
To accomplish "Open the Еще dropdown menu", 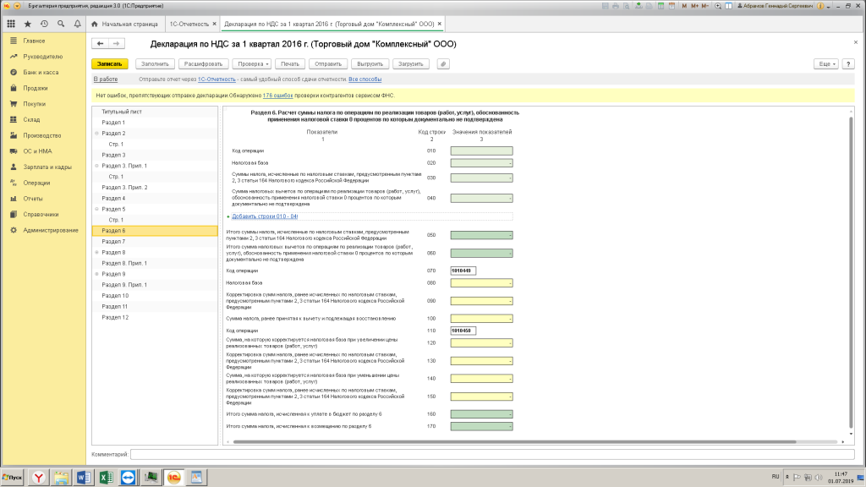I will point(825,64).
